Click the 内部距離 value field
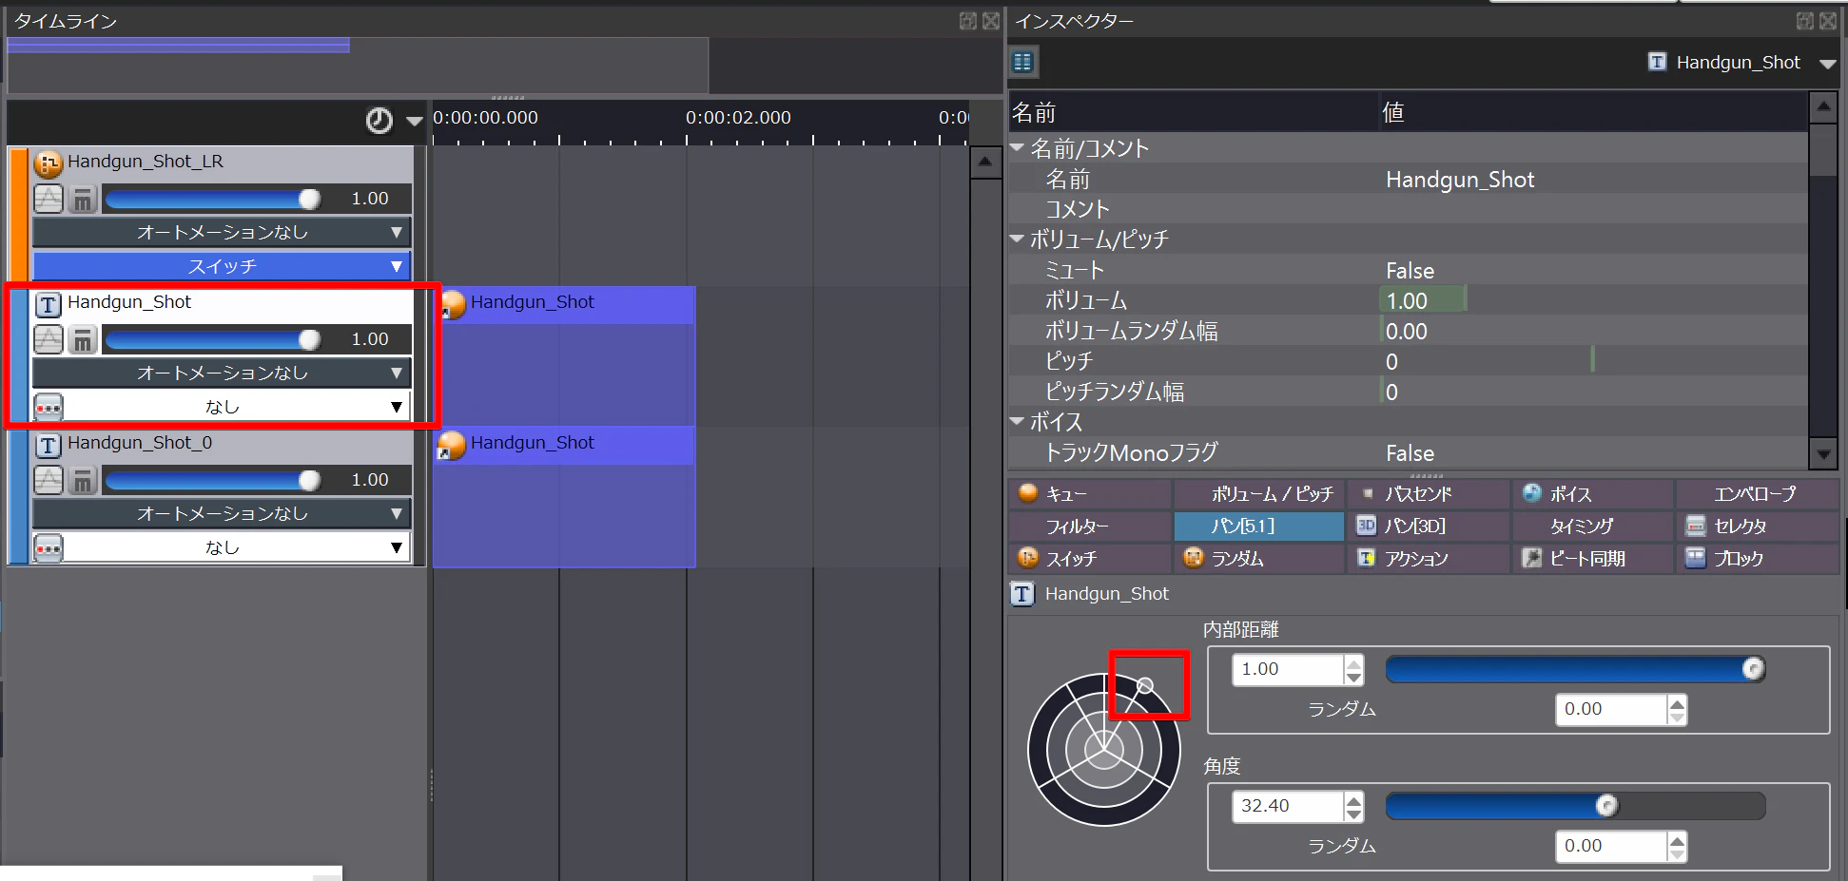Screen dimensions: 1848x881 click(x=1288, y=670)
